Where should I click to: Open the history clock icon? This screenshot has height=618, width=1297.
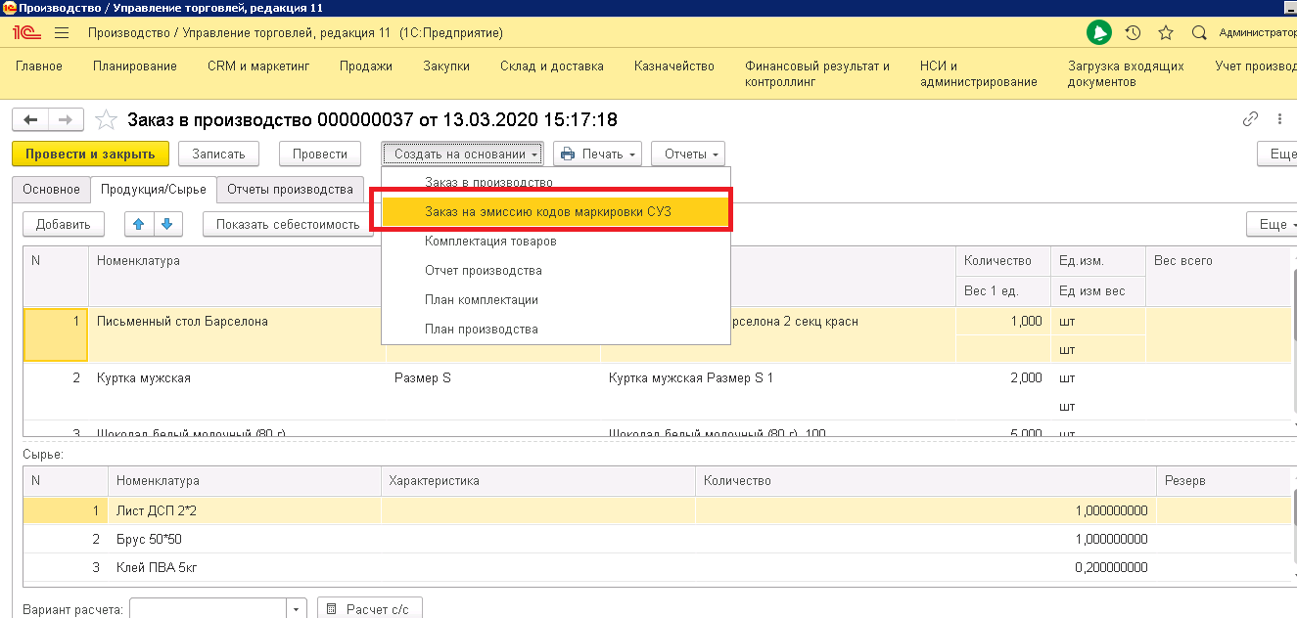[x=1133, y=33]
